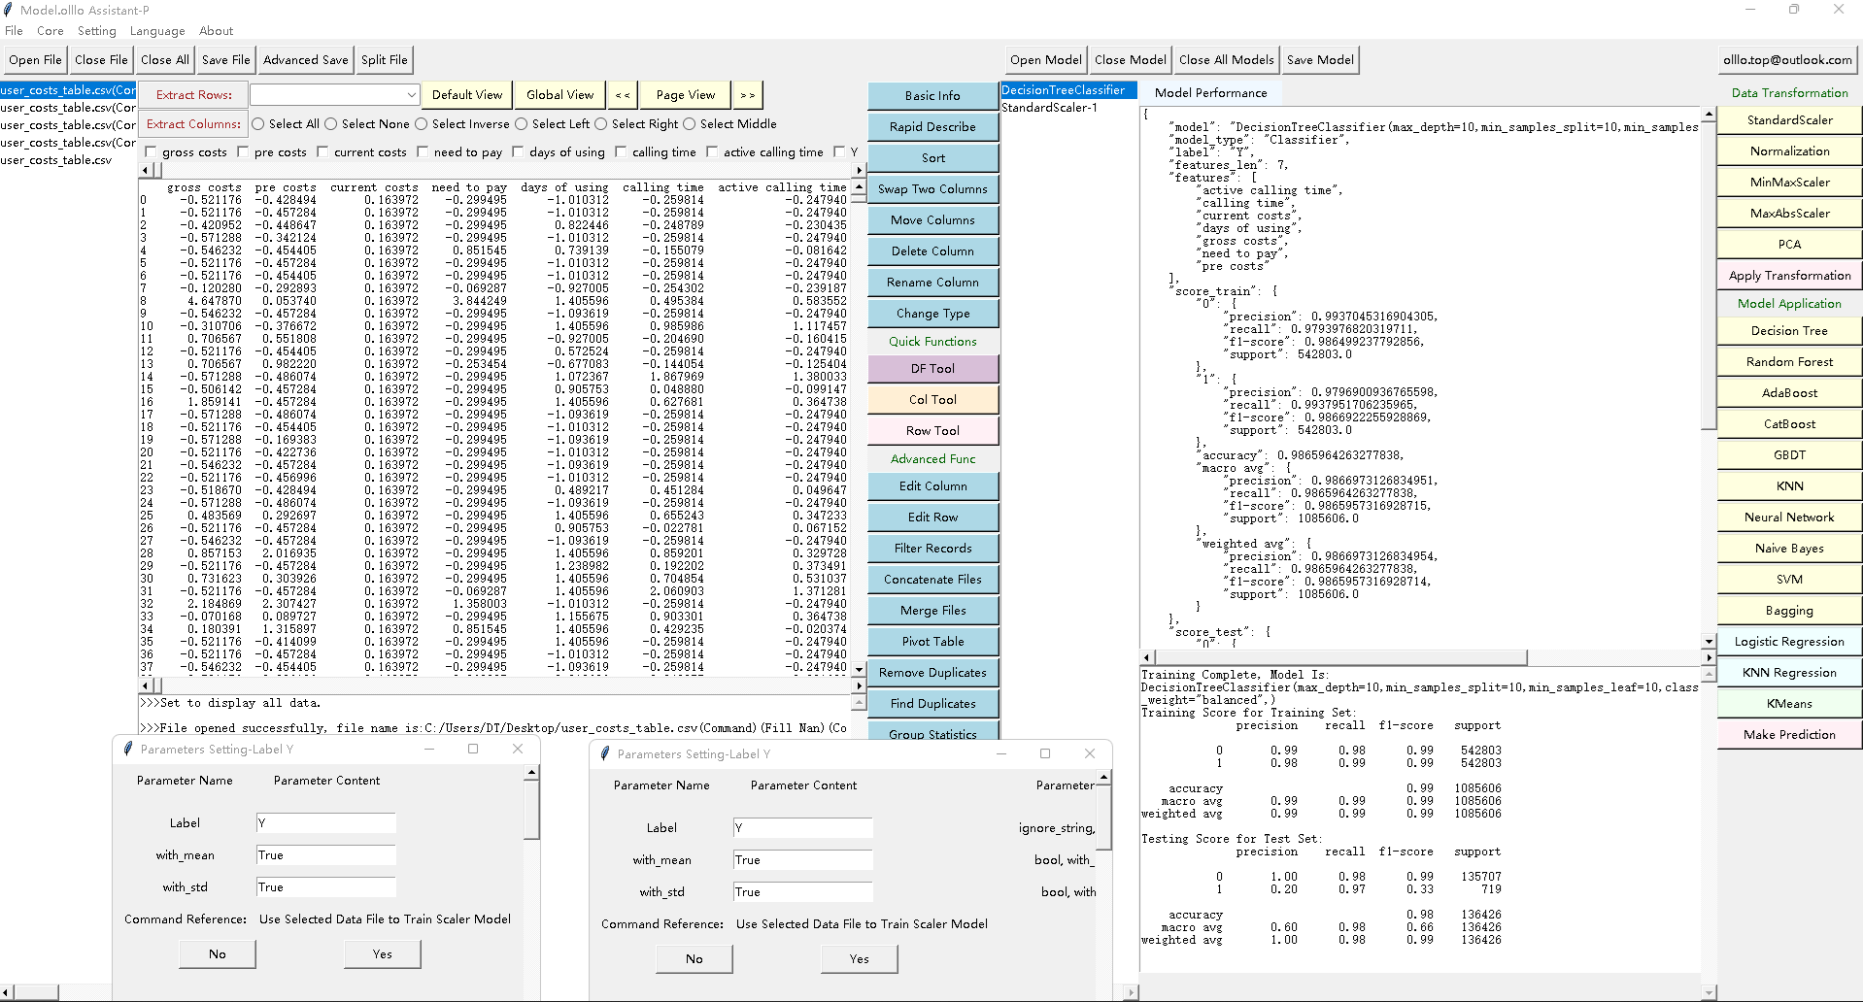Click the Swap Two Columns button
Screen dimensions: 1863x1002
[x=932, y=188]
